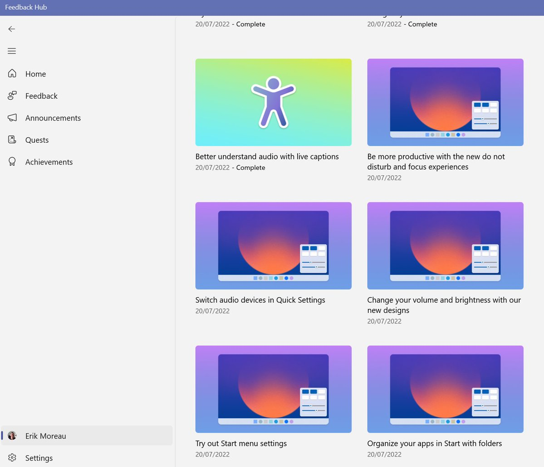
Task: Toggle the hamburger navigation menu
Action: (x=12, y=51)
